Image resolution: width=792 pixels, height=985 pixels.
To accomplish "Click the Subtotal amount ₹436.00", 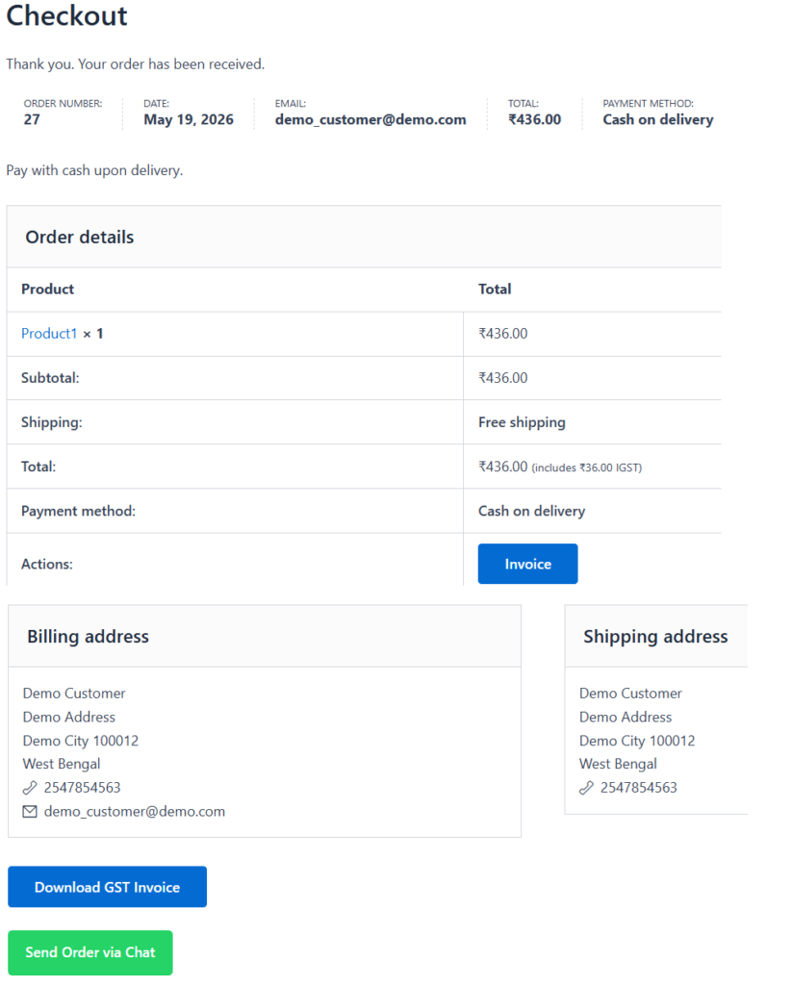I will [503, 378].
